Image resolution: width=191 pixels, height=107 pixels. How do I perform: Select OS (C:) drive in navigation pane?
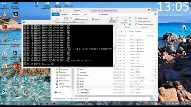pyautogui.click(x=60, y=84)
